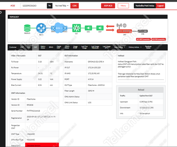Click the Fiber Length value 3892 M
This screenshot has height=147, width=177.
(x=91, y=91)
